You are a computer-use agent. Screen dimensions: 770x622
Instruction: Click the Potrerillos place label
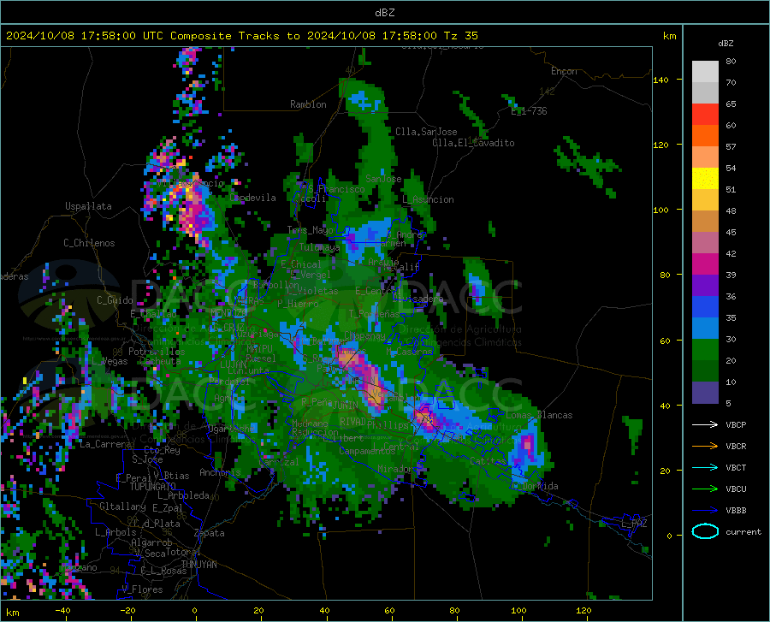point(157,352)
